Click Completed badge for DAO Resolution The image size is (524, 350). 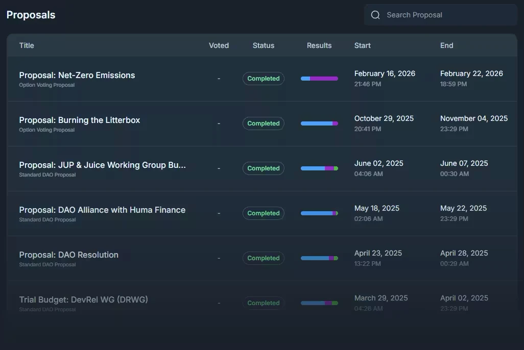coord(264,258)
